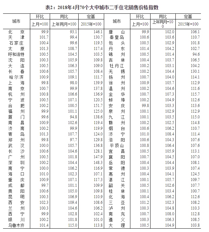Click 南充's 同比 value 108.0
The image size is (209, 232).
pos(170,214)
